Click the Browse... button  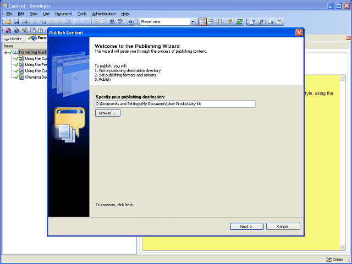(x=108, y=113)
